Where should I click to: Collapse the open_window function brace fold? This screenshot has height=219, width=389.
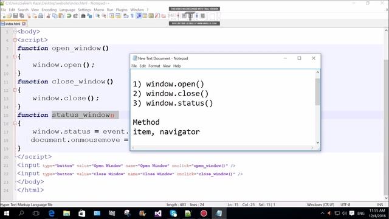15,57
